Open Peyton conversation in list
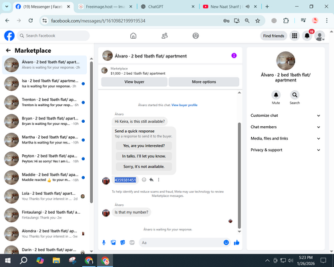Image resolution: width=334 pixels, height=267 pixels. point(45,159)
